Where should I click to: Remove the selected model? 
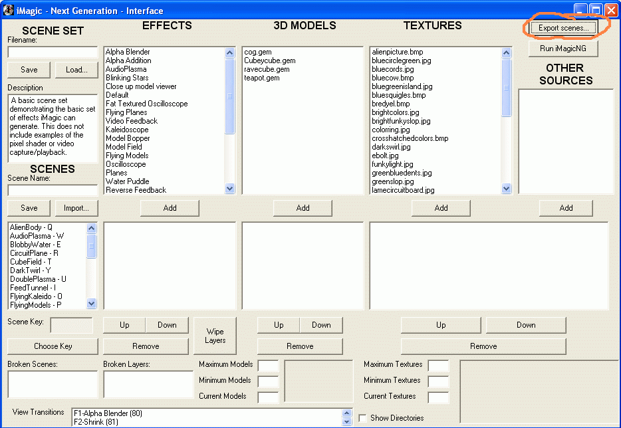(x=300, y=346)
